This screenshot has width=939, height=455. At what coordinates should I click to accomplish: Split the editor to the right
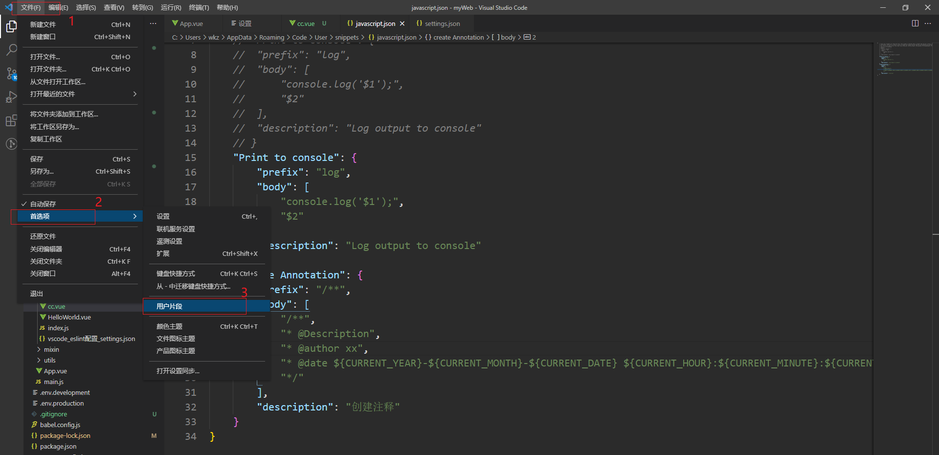915,23
